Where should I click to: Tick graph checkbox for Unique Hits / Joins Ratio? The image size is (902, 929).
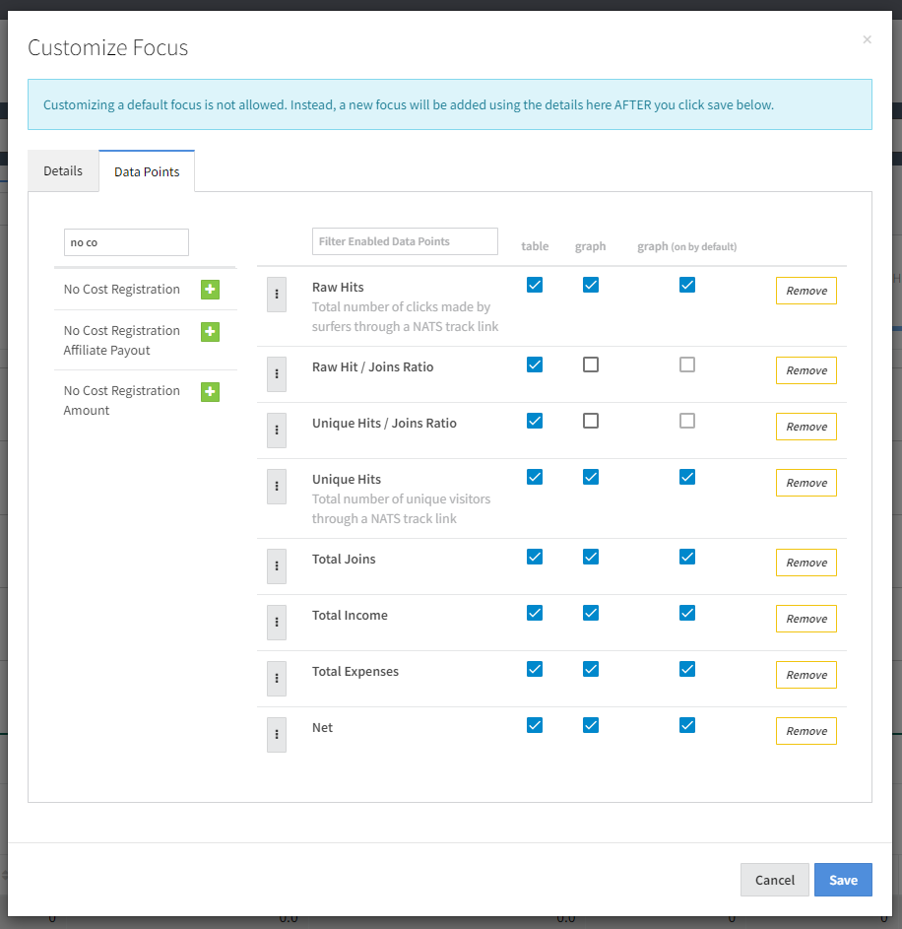pos(591,421)
